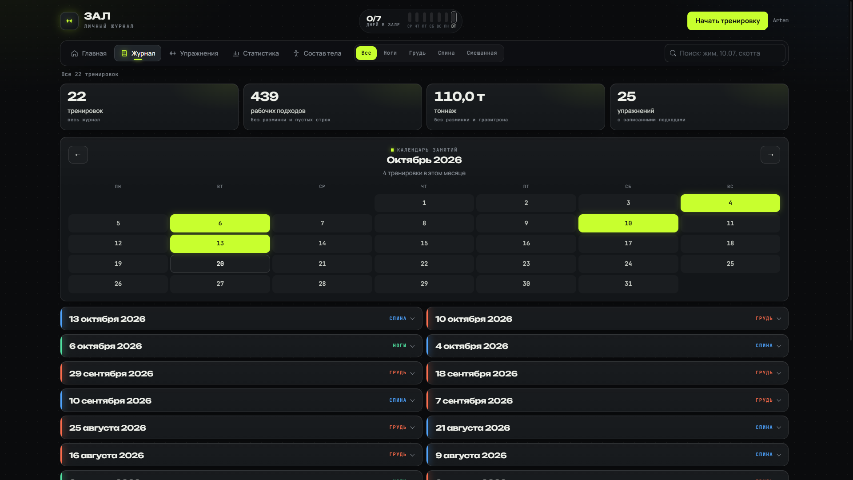Click the bar chart icon beside Статистика
This screenshot has height=480, width=853.
point(236,53)
